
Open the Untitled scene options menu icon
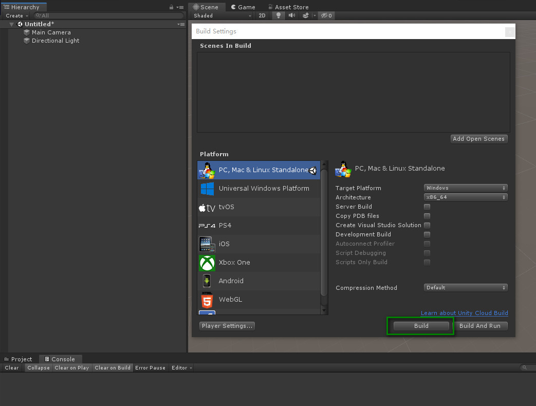pos(181,24)
